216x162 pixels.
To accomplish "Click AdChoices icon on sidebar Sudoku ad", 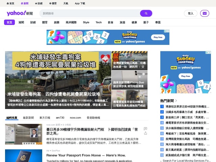I will pos(207,53).
